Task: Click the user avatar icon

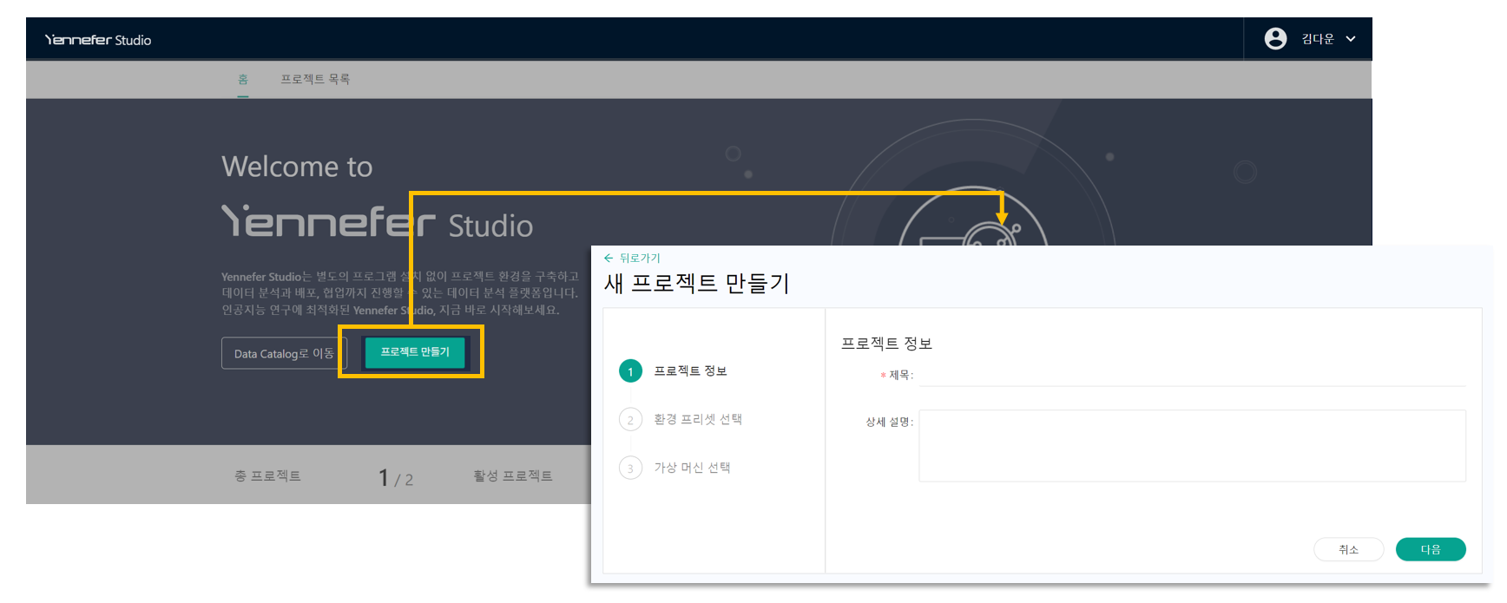Action: point(1275,39)
